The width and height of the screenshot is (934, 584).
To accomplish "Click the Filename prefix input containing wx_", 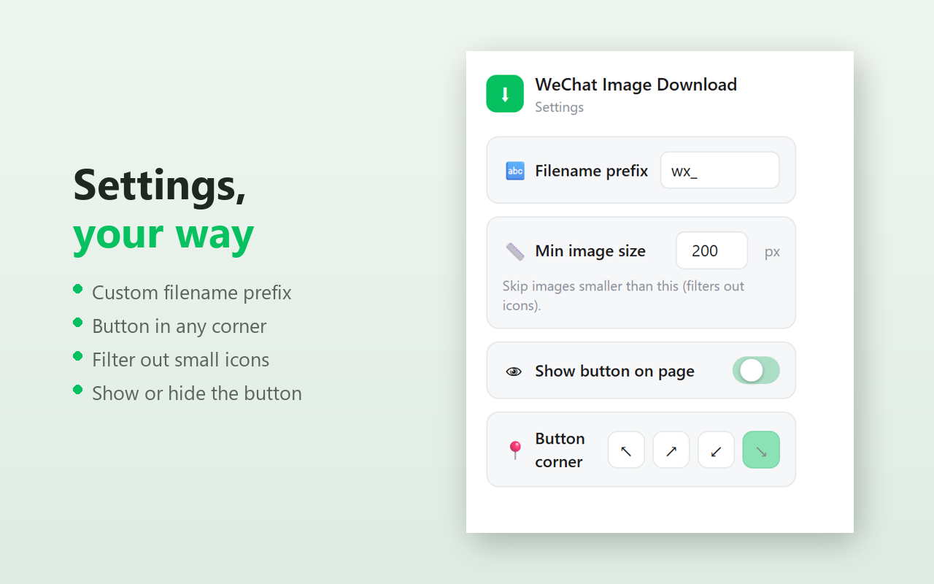I will pos(720,170).
